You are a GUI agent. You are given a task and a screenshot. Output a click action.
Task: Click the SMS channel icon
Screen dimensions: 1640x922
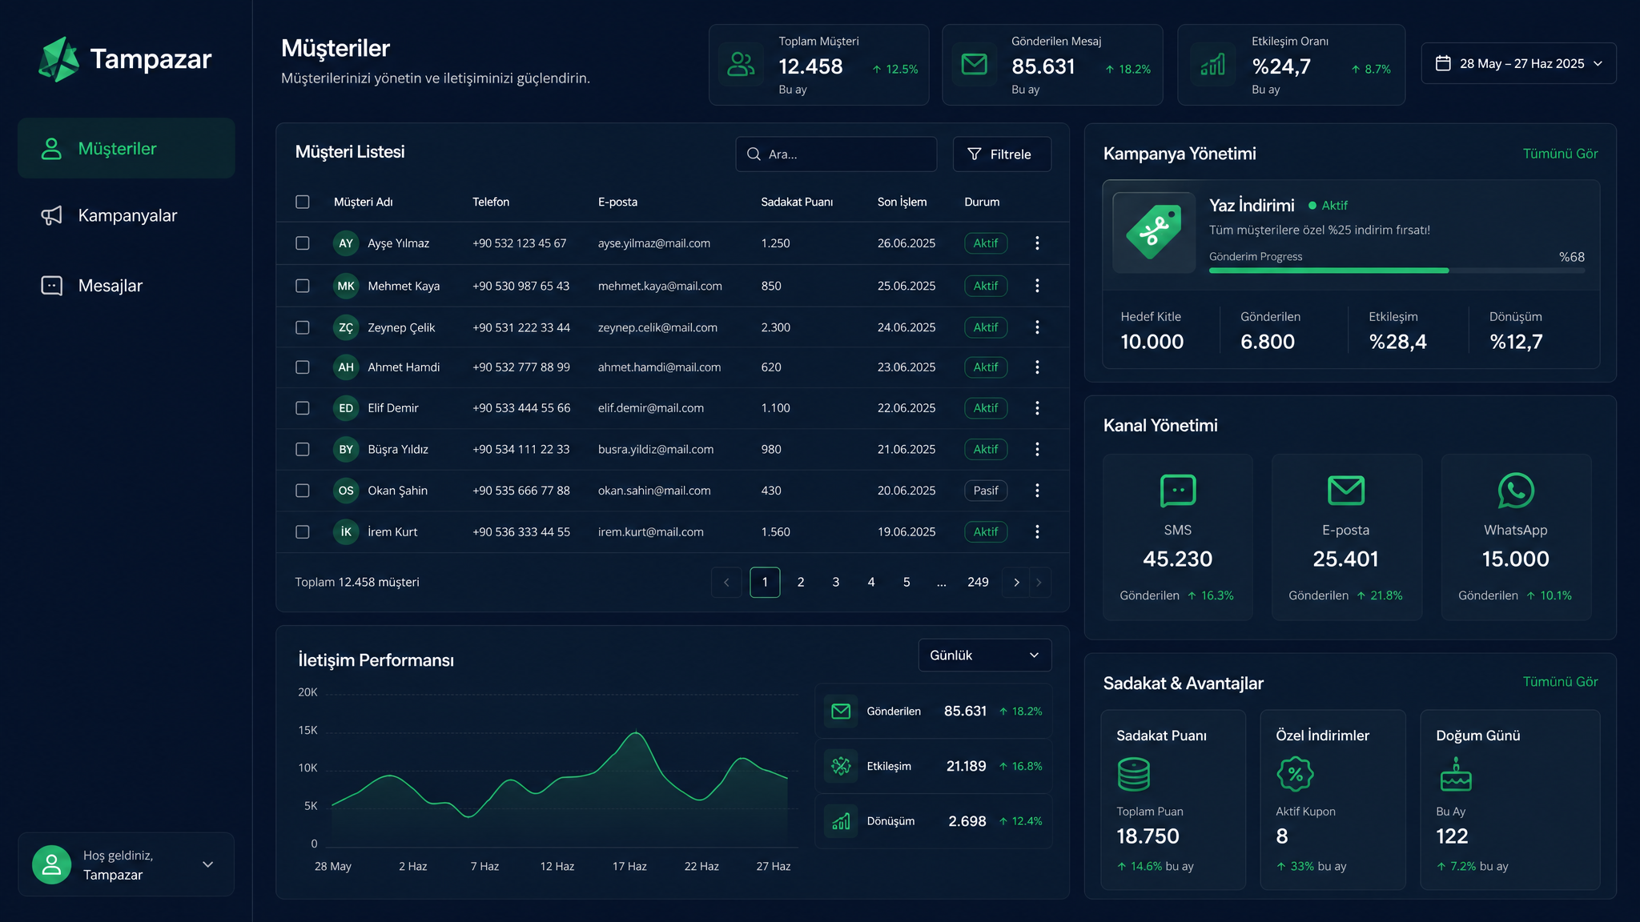tap(1177, 491)
